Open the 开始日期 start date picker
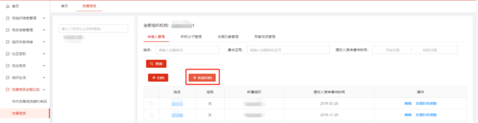The image size is (478, 123). pos(392,50)
